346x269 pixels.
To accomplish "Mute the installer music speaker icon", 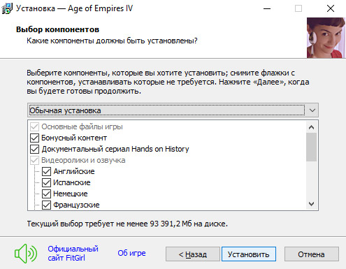I will (26, 254).
